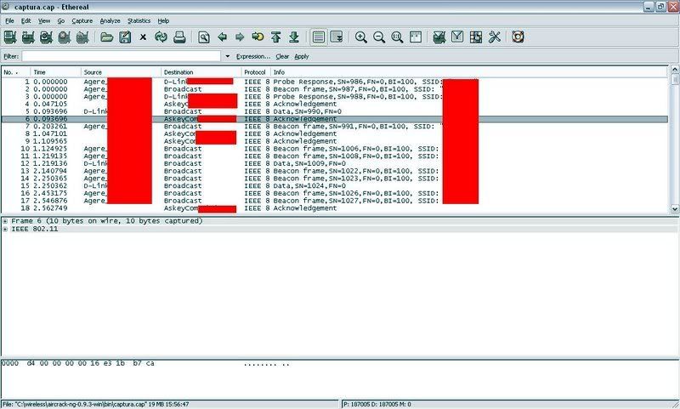Stop the running capture
This screenshot has width=680, height=409.
pyautogui.click(x=65, y=37)
